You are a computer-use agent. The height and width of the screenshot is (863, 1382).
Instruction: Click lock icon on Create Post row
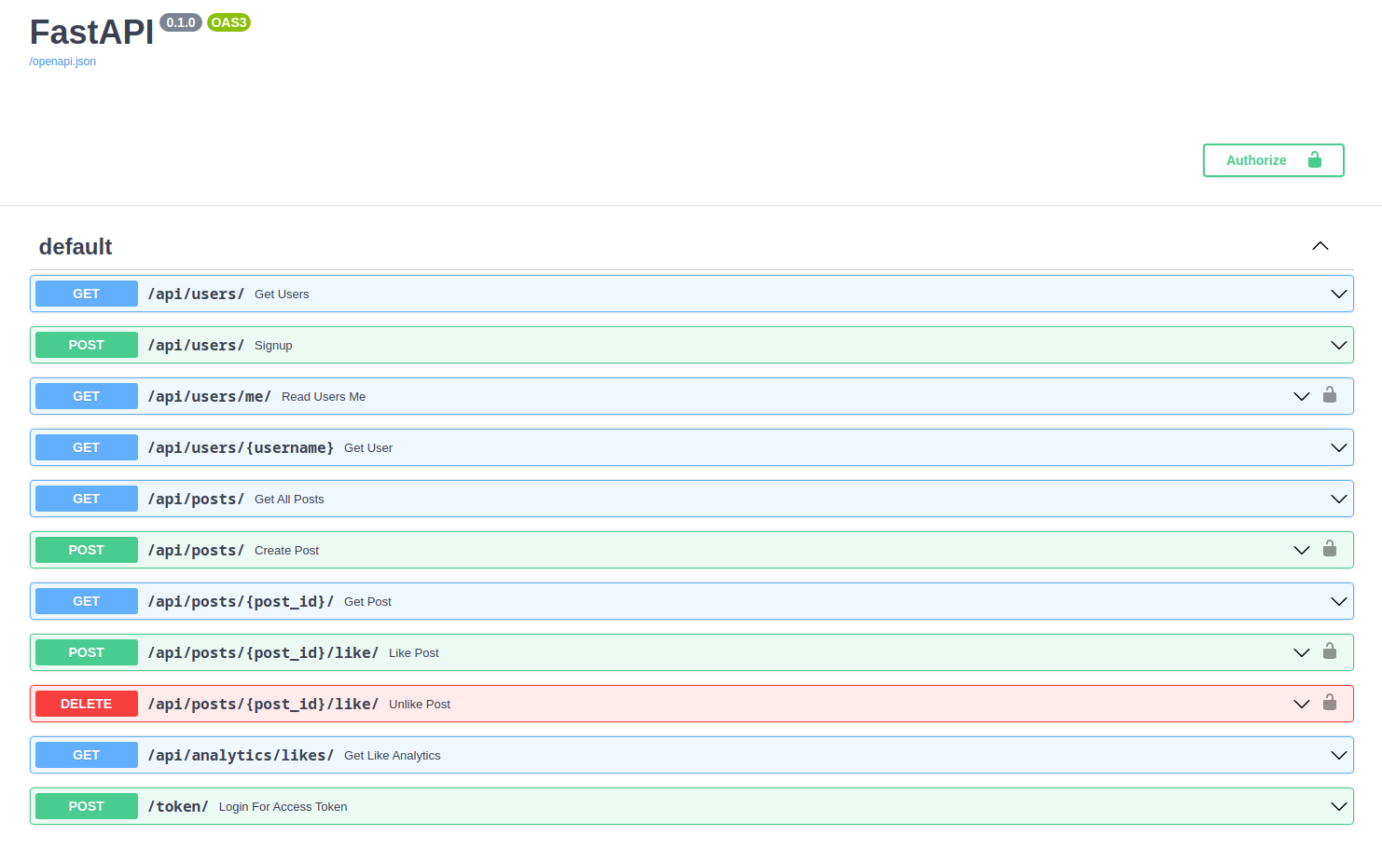pos(1330,549)
